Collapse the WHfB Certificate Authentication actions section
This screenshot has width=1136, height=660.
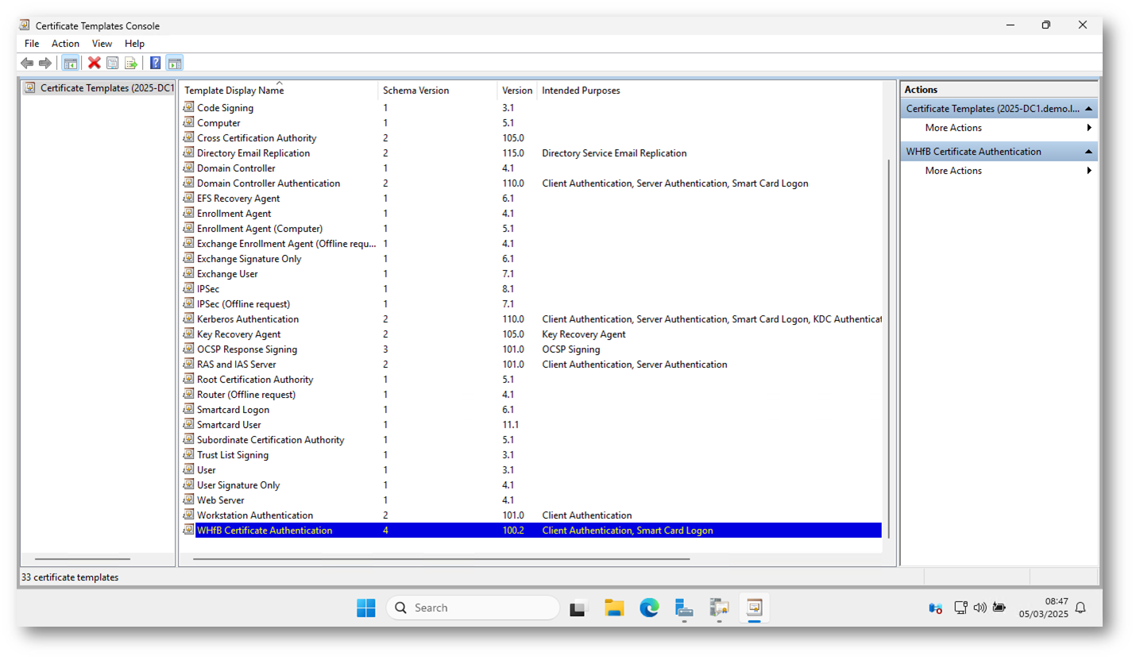[x=1088, y=152]
